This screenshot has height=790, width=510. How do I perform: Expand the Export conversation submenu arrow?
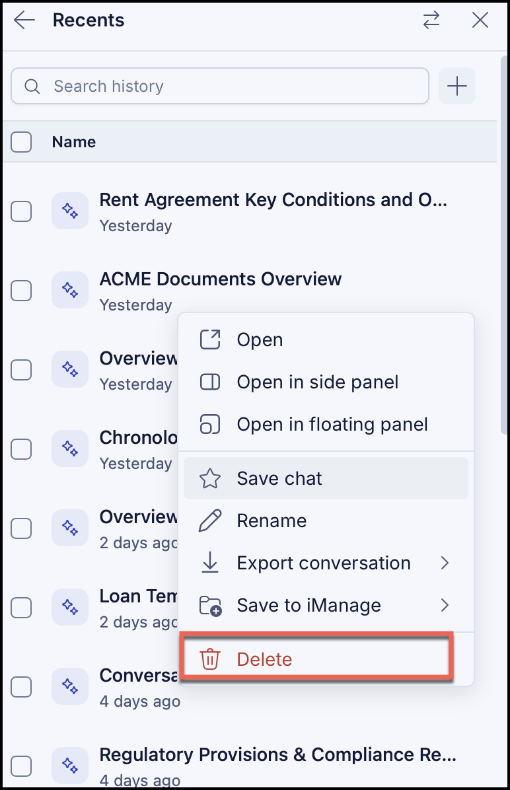pos(445,563)
